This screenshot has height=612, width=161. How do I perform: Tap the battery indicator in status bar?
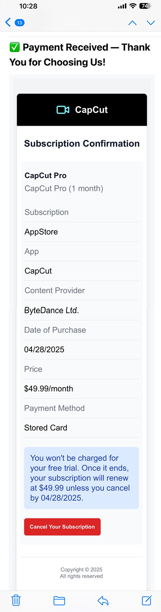[145, 6]
